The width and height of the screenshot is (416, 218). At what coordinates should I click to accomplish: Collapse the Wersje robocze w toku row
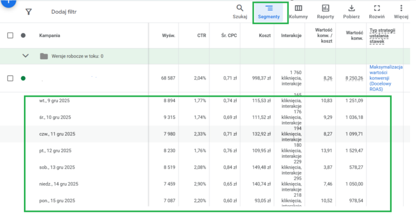[x=26, y=56]
